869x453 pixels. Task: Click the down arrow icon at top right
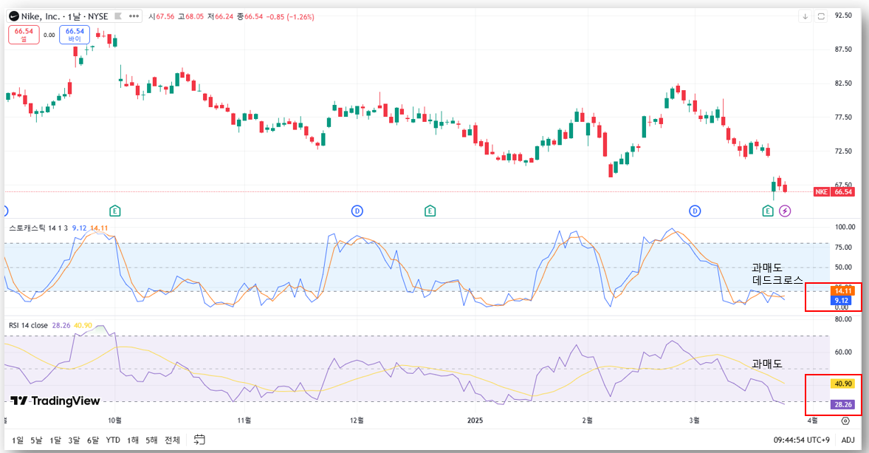(806, 17)
